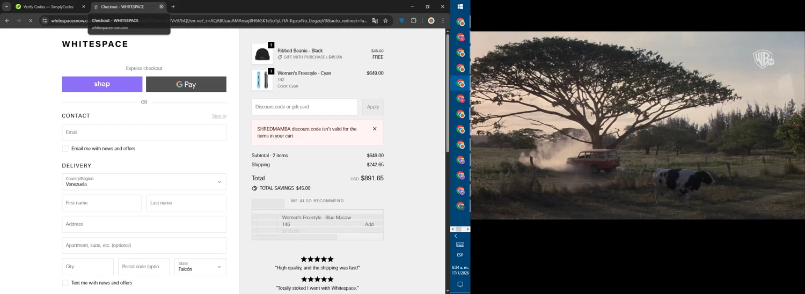Image resolution: width=805 pixels, height=294 pixels.
Task: Click the Total Savings tag icon
Action: click(x=254, y=188)
